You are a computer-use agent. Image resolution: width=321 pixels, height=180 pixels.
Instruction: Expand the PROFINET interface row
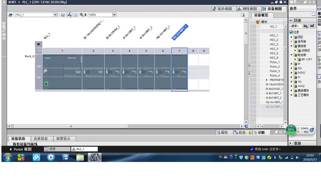[267, 80]
